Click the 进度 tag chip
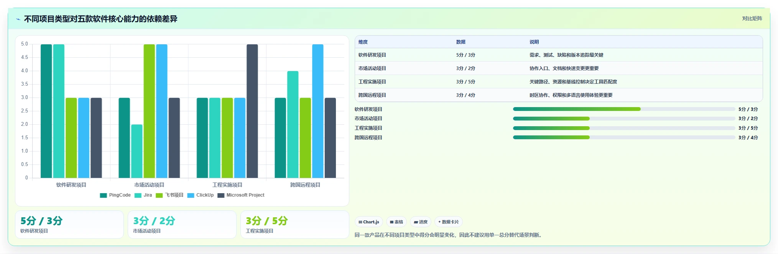This screenshot has height=254, width=778. [421, 222]
